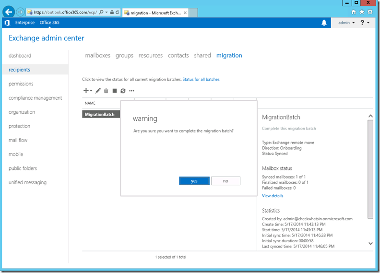
Task: Open the Status for all batches link
Action: point(201,79)
